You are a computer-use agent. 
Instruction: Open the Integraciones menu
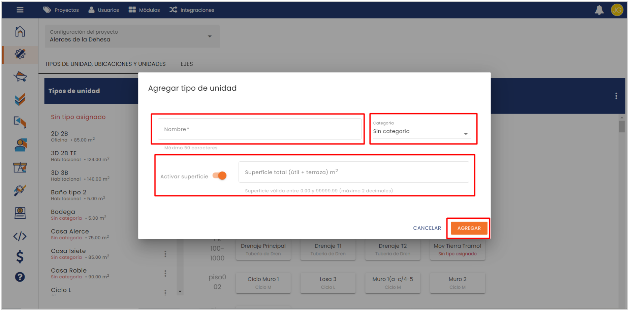point(192,10)
